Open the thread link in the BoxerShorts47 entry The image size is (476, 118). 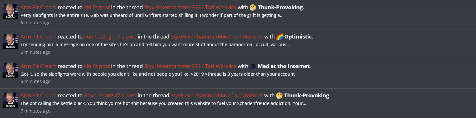click(x=217, y=95)
